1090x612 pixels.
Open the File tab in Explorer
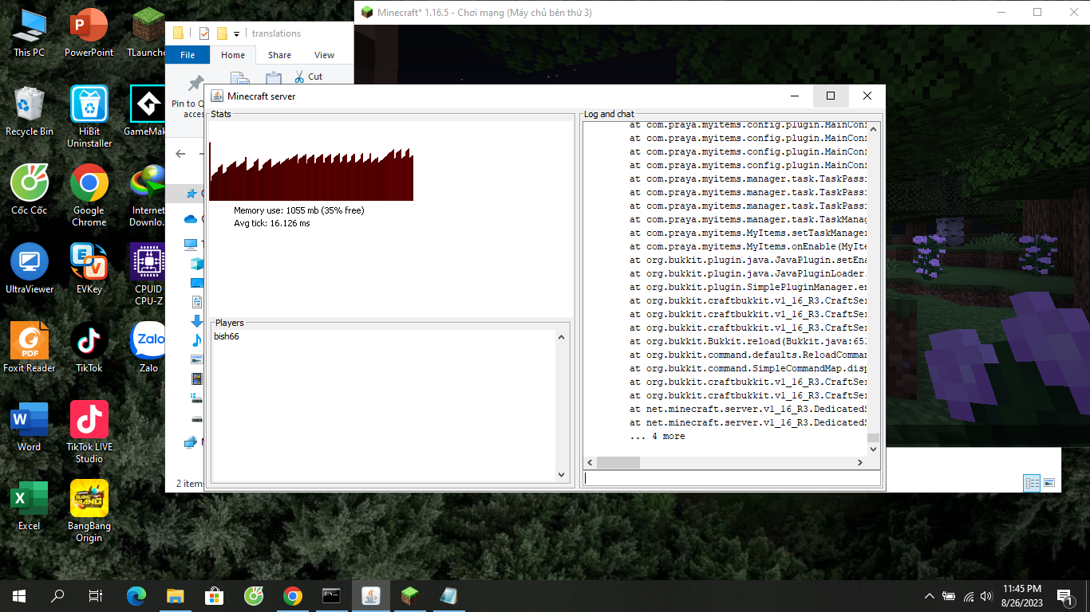pos(188,55)
